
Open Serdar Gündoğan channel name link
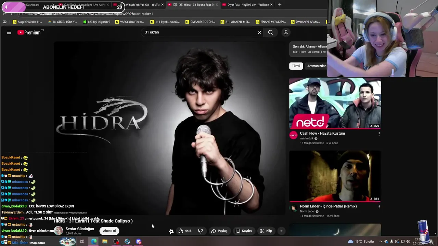[x=80, y=229]
